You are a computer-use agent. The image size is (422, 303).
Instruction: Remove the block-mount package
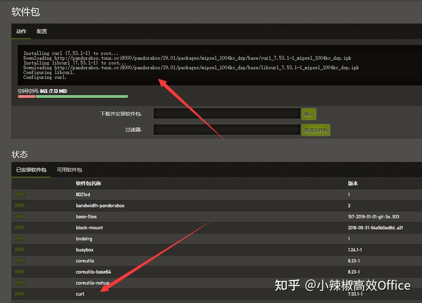point(19,228)
